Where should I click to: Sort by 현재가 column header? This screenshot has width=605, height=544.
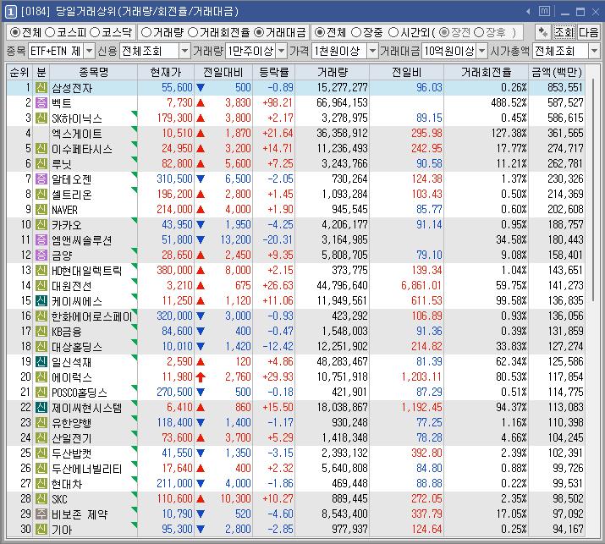pos(166,72)
